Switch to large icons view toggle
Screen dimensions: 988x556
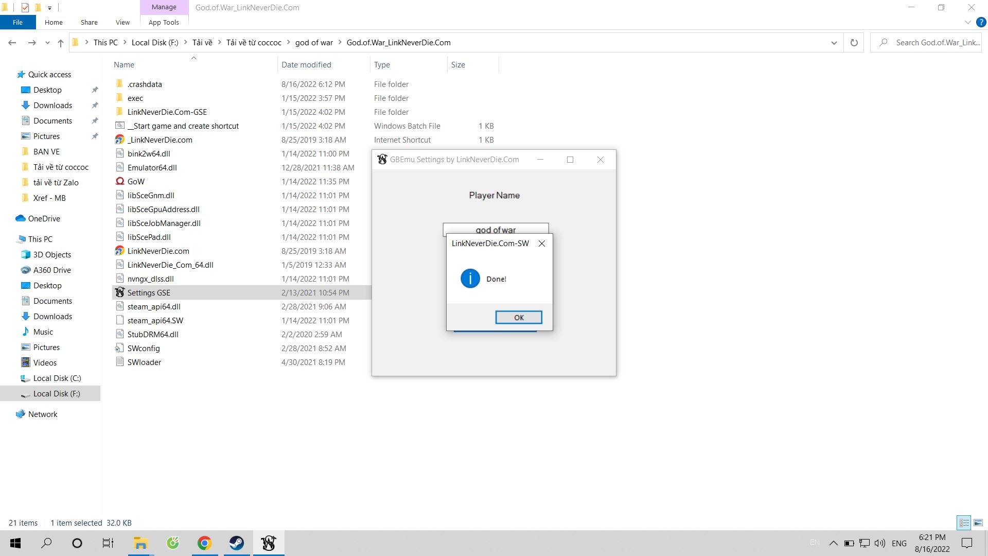pos(978,523)
